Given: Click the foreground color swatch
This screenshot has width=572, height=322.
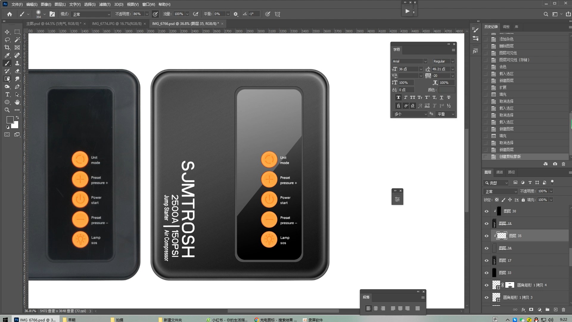Looking at the screenshot, I should pyautogui.click(x=10, y=120).
